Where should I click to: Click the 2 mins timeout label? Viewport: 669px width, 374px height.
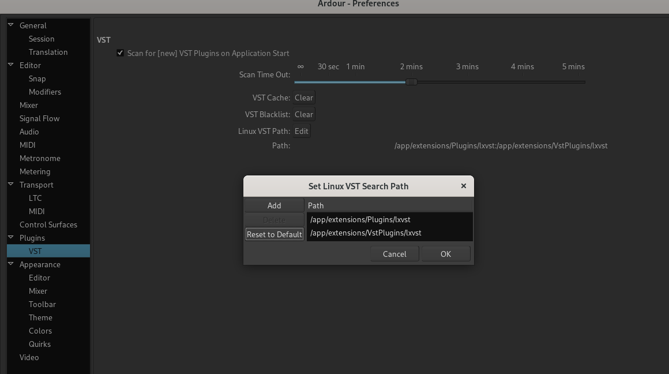tap(411, 66)
